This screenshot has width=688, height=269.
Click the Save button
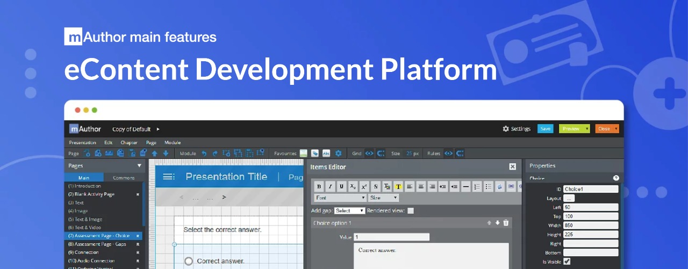click(545, 129)
